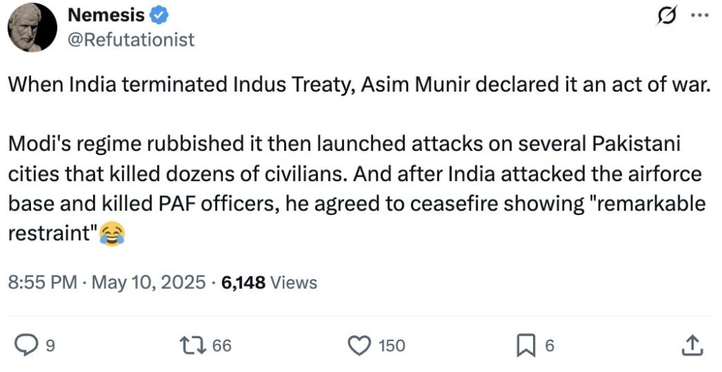Open the @Refutationist handle link

click(x=130, y=40)
